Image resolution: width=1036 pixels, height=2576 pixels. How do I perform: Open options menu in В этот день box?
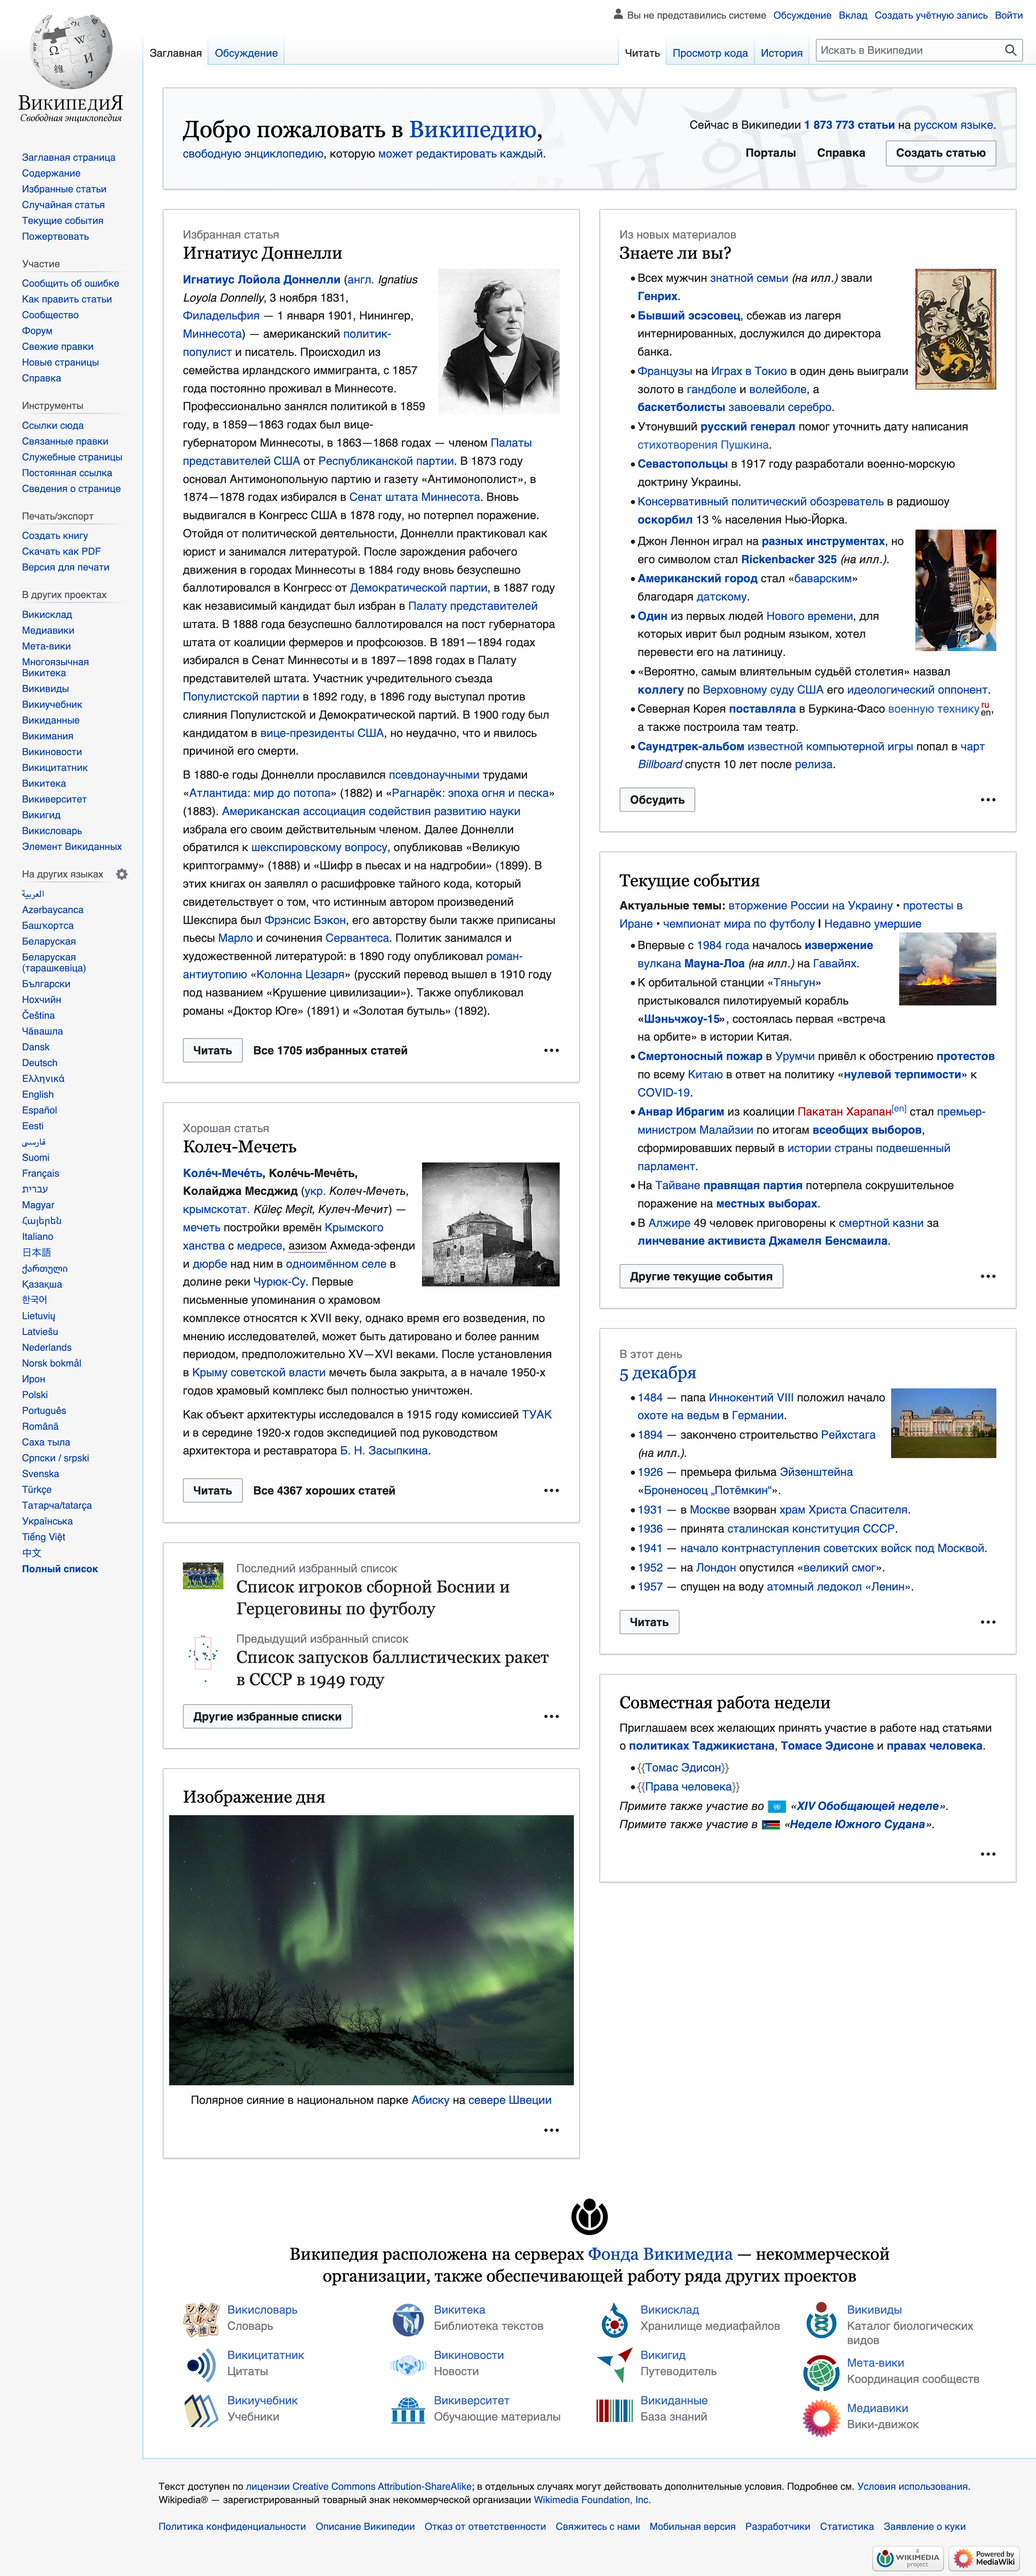click(988, 1622)
